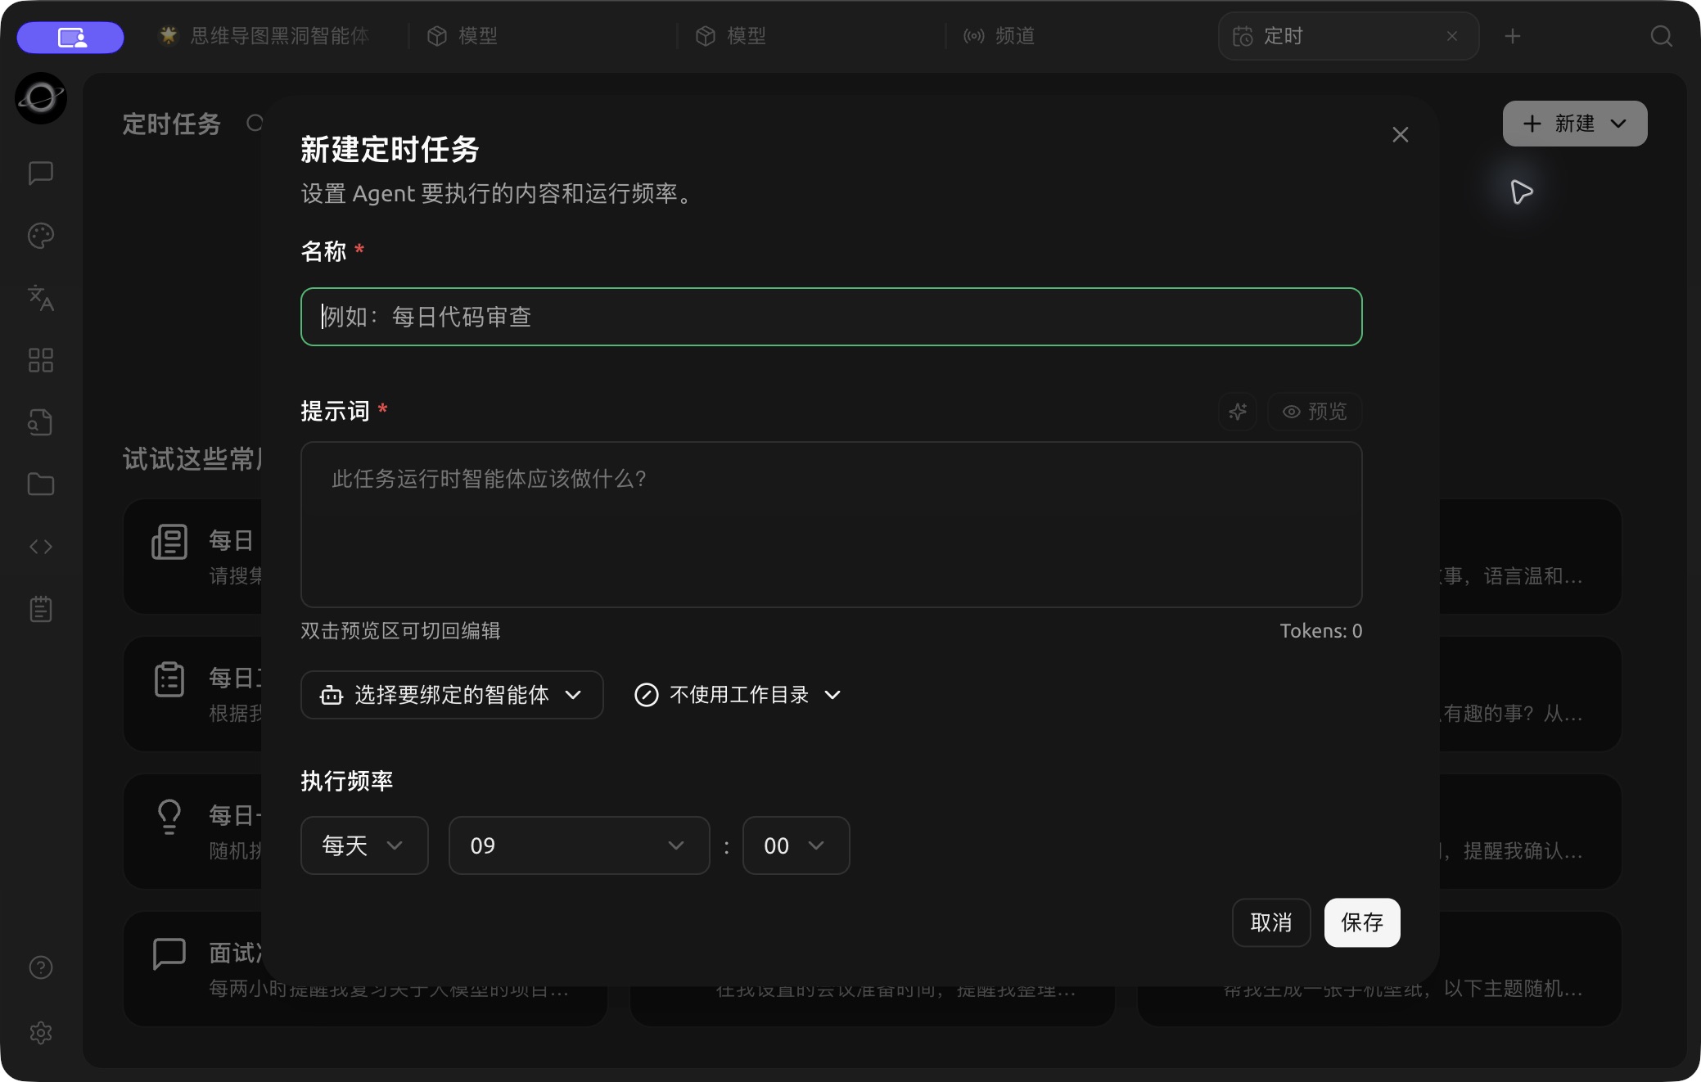The height and width of the screenshot is (1082, 1701).
Task: Open the palette icon in sidebar
Action: [41, 236]
